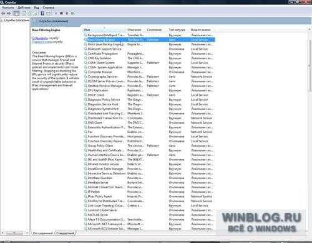The width and height of the screenshot is (312, 243).
Task: Select the Block Level Backup Engine service
Action: (149, 44)
